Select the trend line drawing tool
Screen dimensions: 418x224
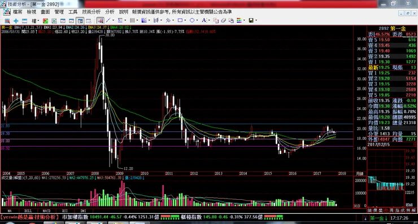tap(108, 20)
